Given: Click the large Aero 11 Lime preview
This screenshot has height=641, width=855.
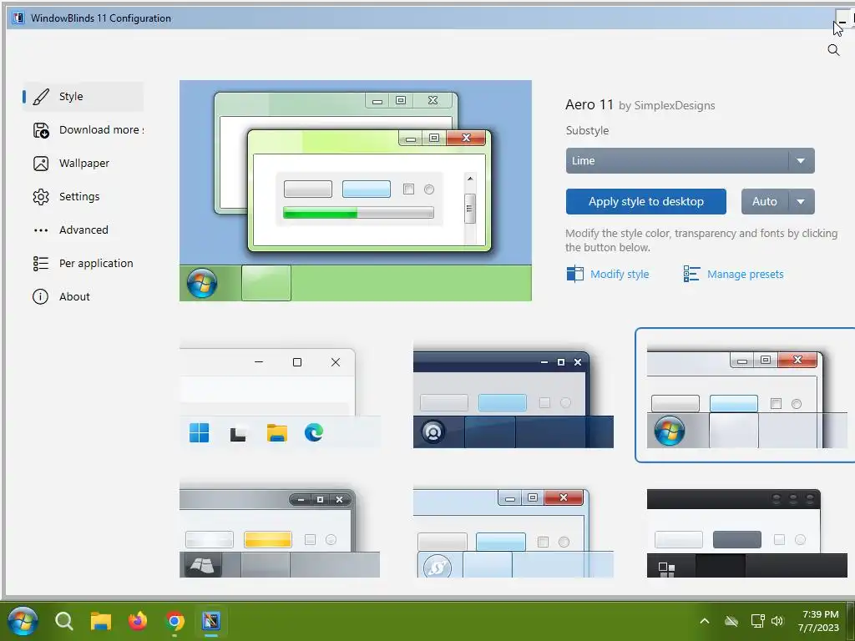Looking at the screenshot, I should (x=356, y=190).
